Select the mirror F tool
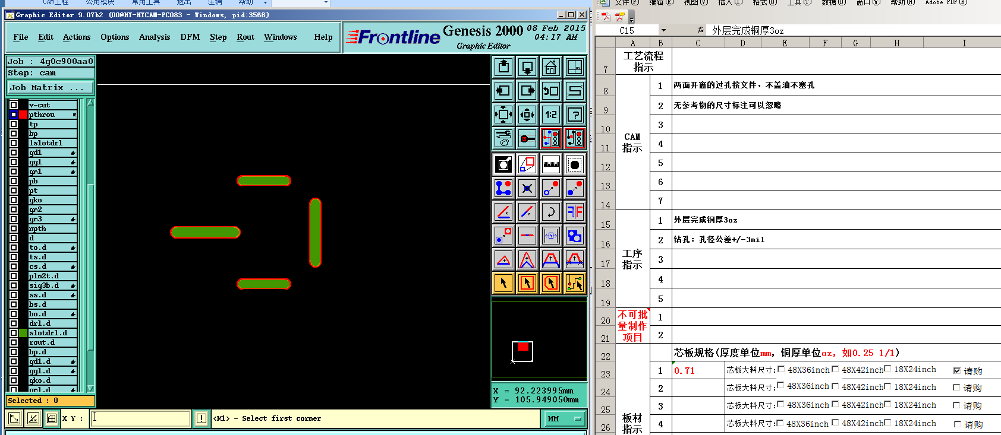The height and width of the screenshot is (435, 1001). (575, 212)
